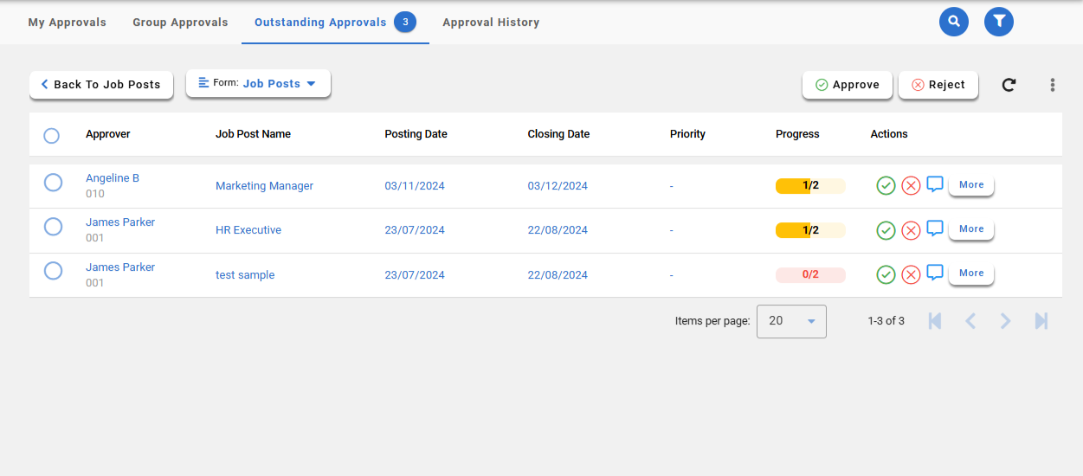Image resolution: width=1083 pixels, height=476 pixels.
Task: Go to next page arrow
Action: pyautogui.click(x=1005, y=321)
